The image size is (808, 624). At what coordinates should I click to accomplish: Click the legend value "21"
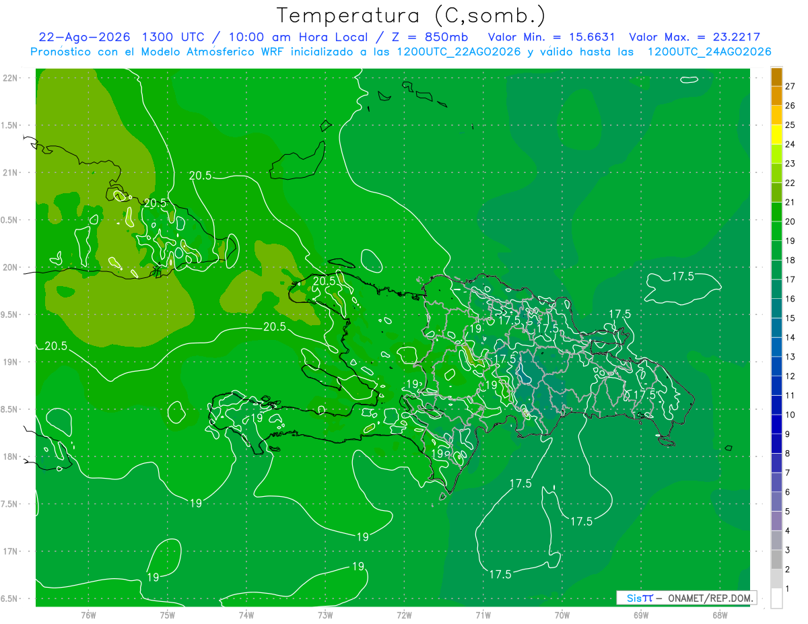click(x=790, y=202)
